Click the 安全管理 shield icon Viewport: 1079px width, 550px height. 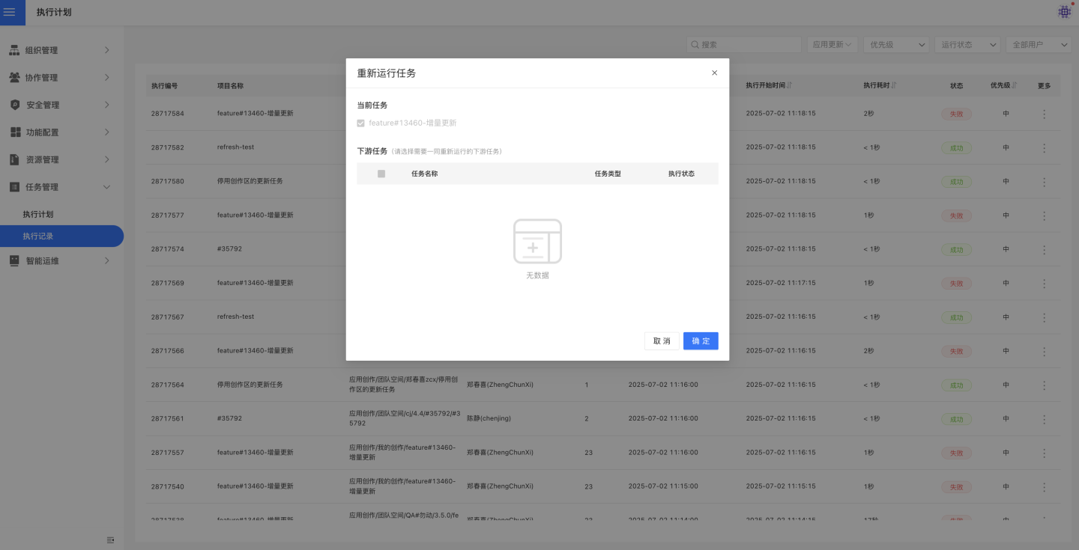tap(14, 105)
